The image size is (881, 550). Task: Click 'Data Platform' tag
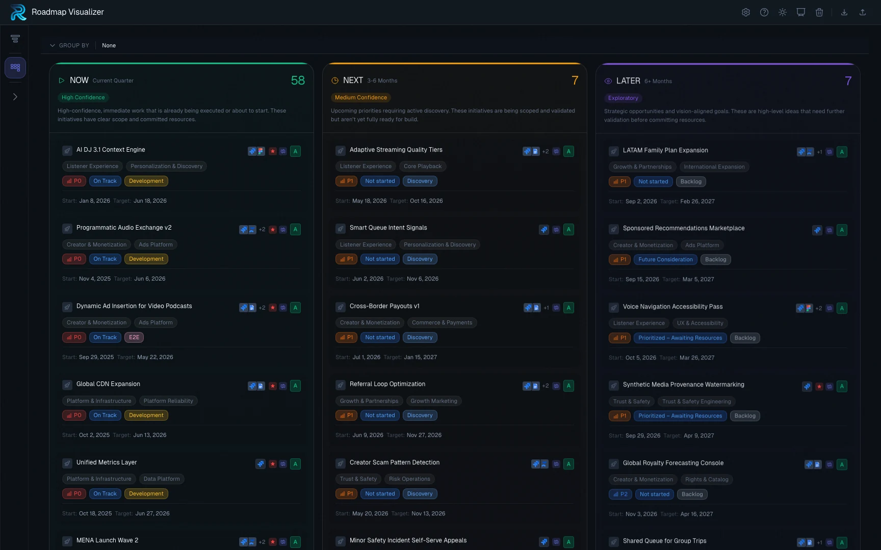tap(162, 479)
